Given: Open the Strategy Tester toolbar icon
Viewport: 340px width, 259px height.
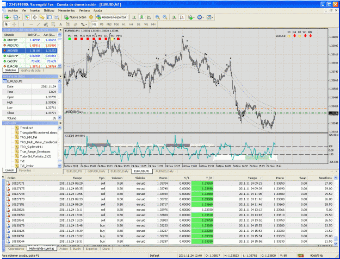Looking at the screenshot, I should point(57,17).
